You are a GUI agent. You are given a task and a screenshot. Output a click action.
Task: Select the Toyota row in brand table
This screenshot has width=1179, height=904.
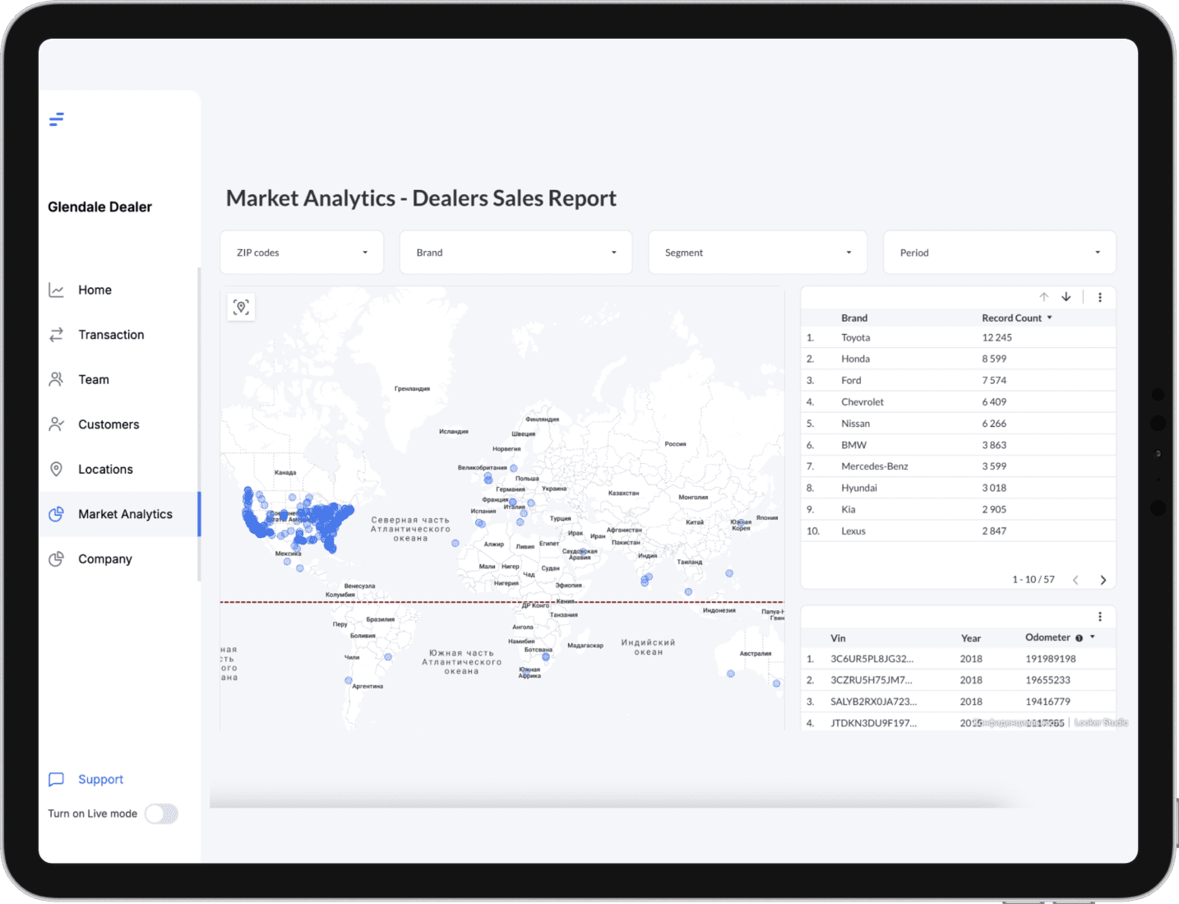(855, 338)
